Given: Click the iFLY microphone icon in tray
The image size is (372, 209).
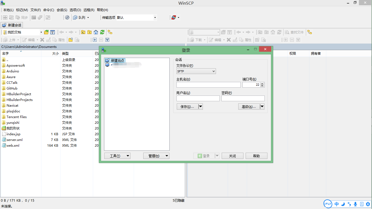Looking at the screenshot, I should pos(355,204).
